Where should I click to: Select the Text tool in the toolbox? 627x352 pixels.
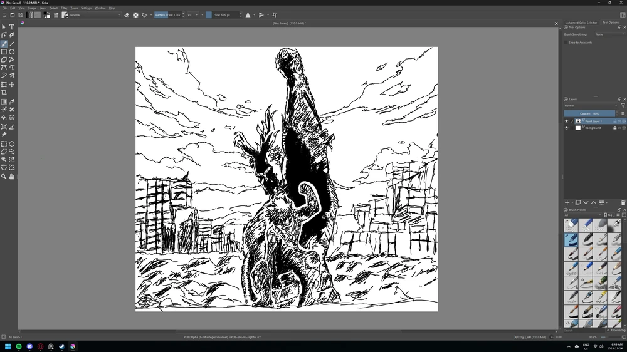(11, 27)
